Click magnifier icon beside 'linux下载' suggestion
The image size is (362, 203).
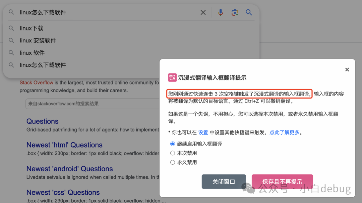tap(11, 28)
